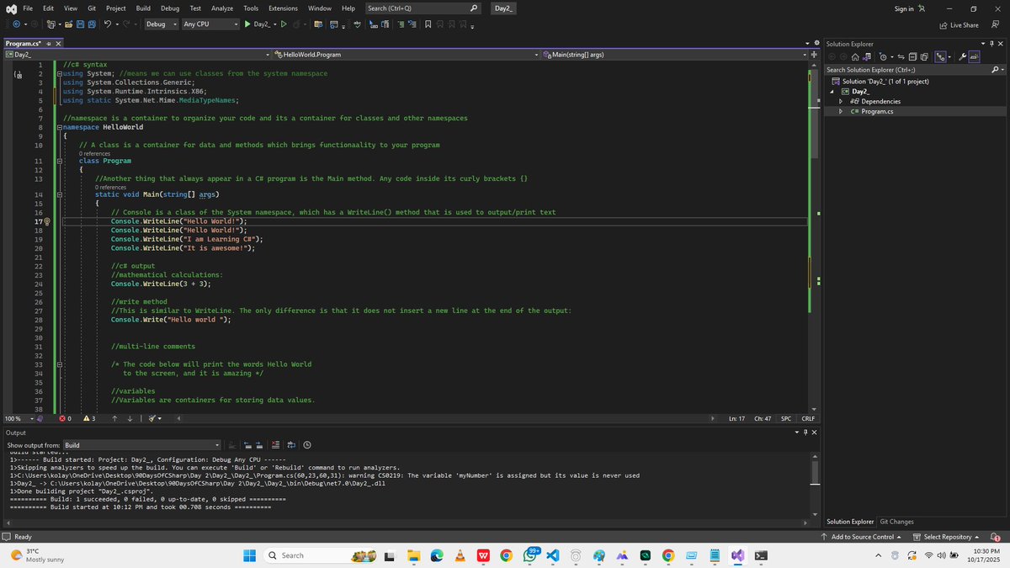Toggle the Solution Explorer track active item button
Viewport: 1010px width, 568px height.
[940, 57]
